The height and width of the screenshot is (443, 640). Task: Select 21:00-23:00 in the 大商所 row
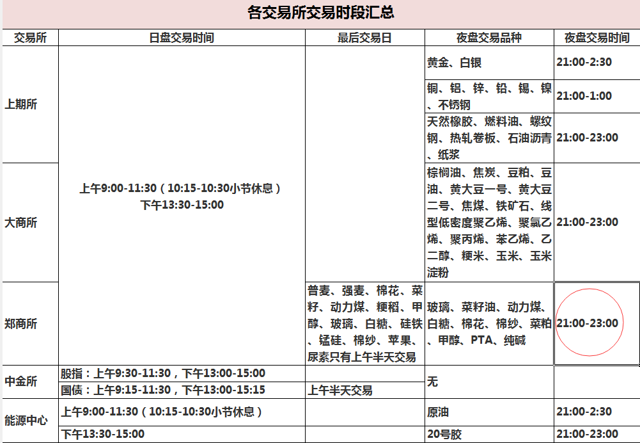click(597, 222)
